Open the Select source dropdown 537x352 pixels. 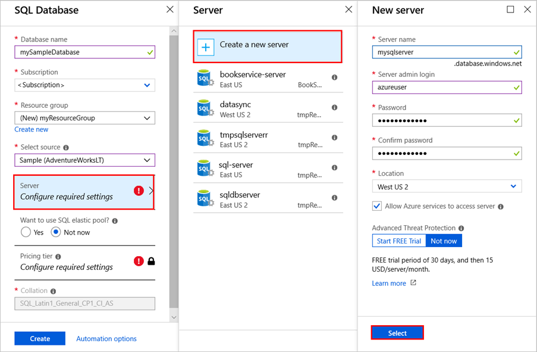84,160
